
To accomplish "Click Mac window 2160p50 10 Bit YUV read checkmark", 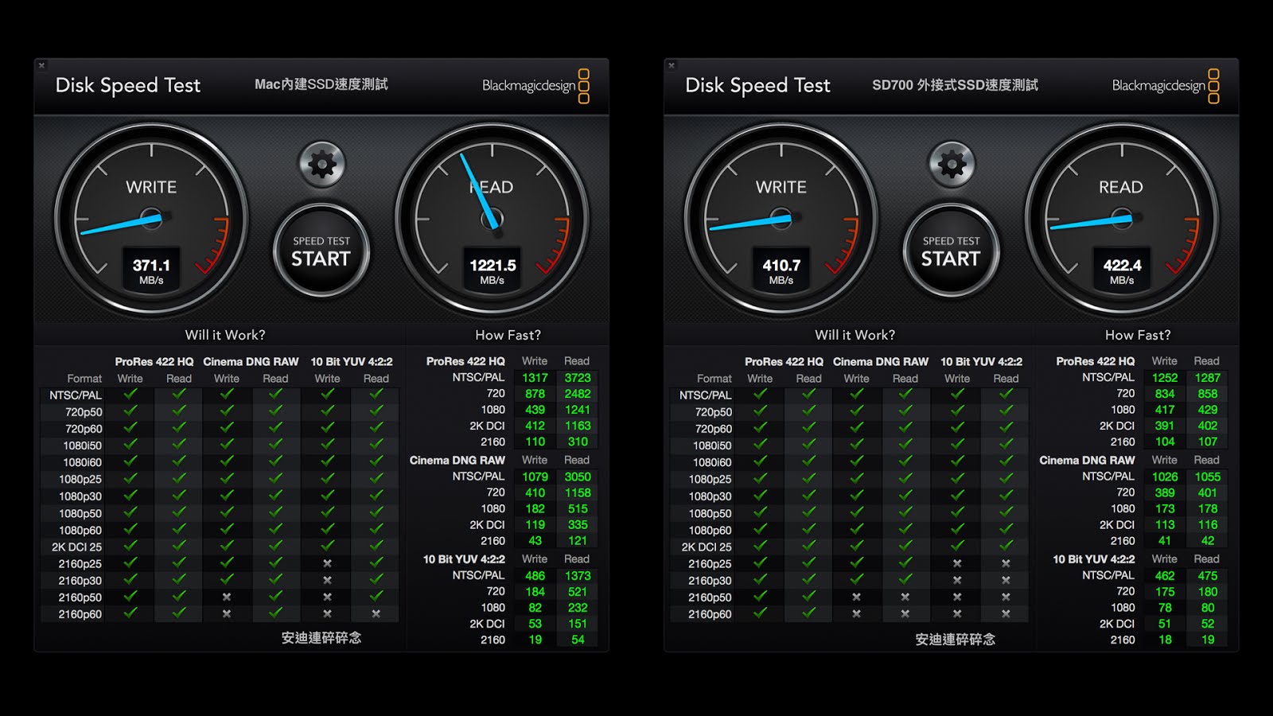I will [376, 596].
